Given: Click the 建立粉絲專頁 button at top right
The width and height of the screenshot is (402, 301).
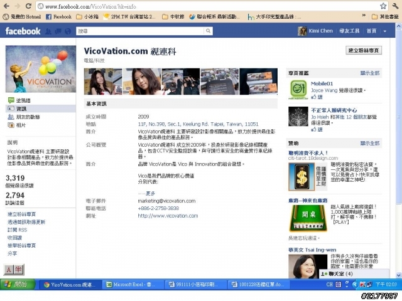Looking at the screenshot, I should [364, 50].
